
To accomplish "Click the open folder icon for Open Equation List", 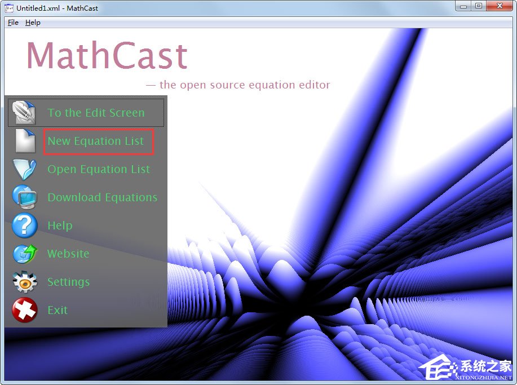I will tap(24, 170).
